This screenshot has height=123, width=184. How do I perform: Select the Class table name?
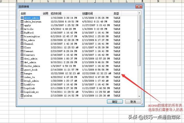click(x=27, y=48)
